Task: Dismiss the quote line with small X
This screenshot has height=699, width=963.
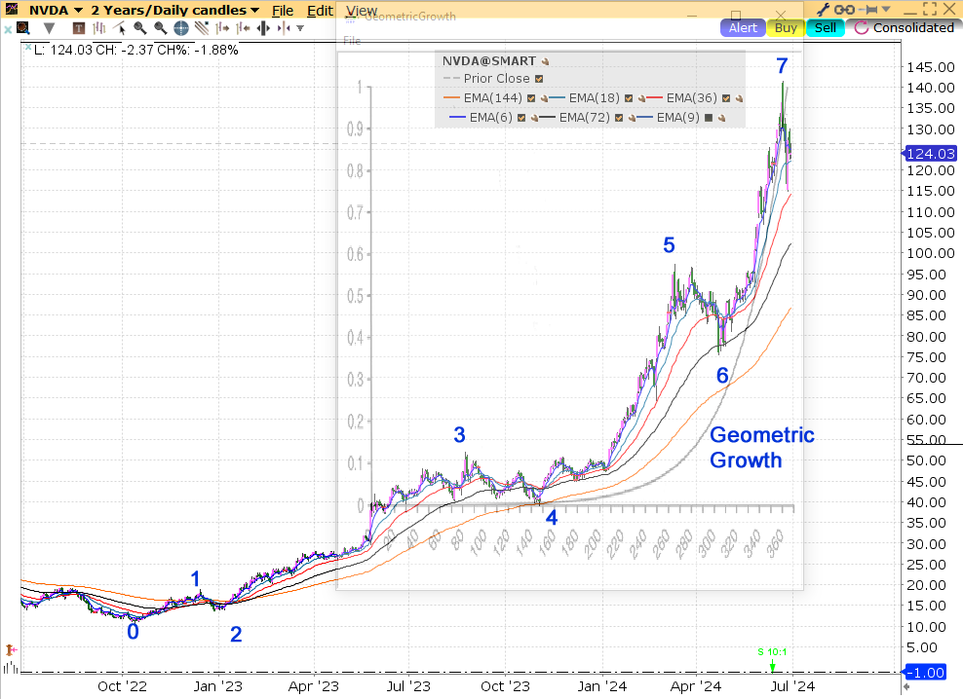Action: (x=28, y=47)
